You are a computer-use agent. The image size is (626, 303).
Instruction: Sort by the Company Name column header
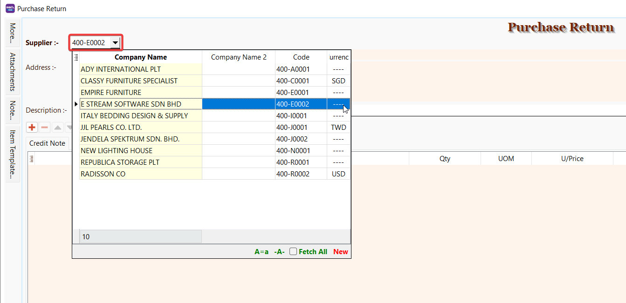[x=140, y=57]
